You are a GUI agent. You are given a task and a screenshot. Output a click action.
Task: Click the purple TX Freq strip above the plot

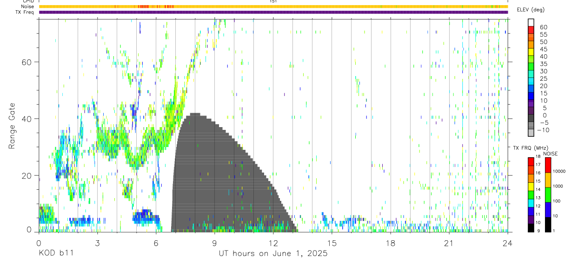pyautogui.click(x=273, y=12)
